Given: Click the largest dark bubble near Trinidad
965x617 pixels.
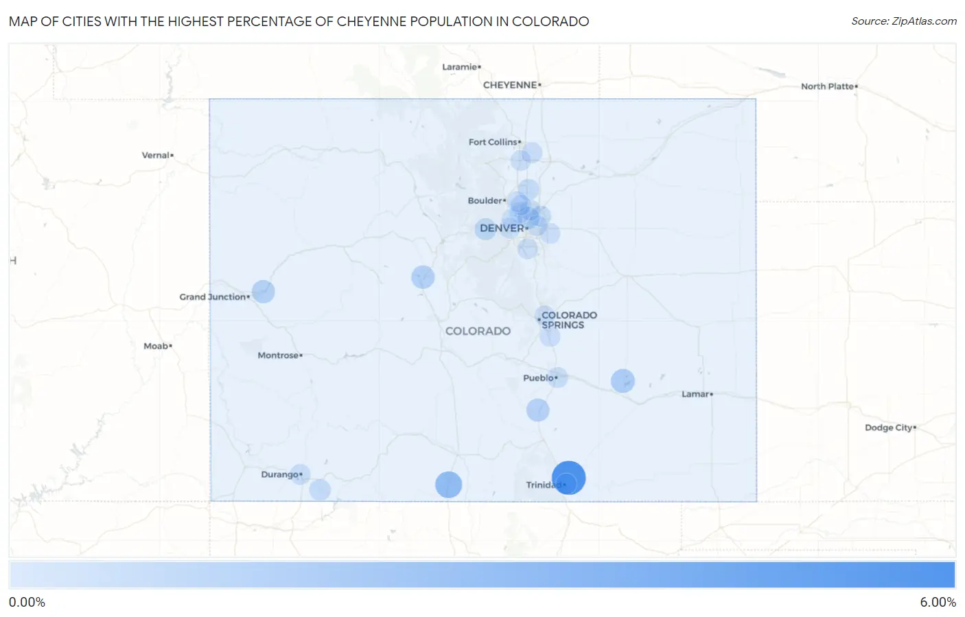Looking at the screenshot, I should coord(568,478).
